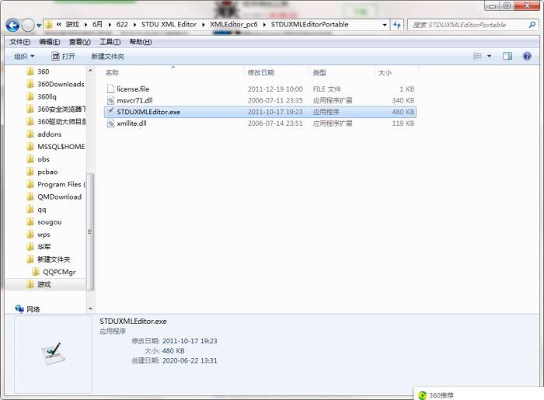Refresh the folder with the refresh icon

(x=397, y=25)
